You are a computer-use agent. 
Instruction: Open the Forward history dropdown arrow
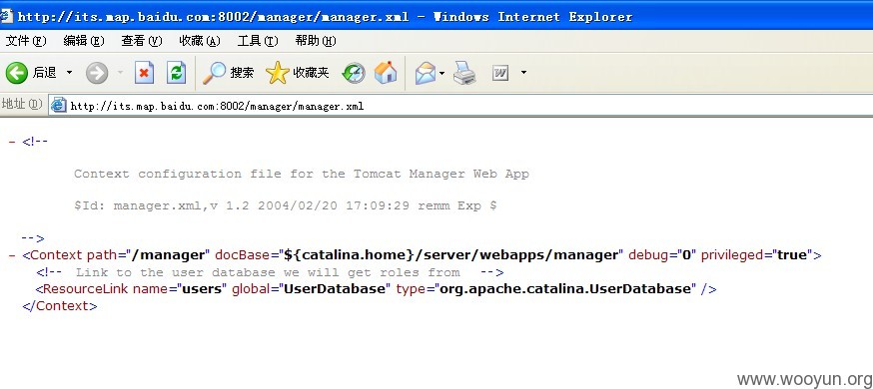120,73
